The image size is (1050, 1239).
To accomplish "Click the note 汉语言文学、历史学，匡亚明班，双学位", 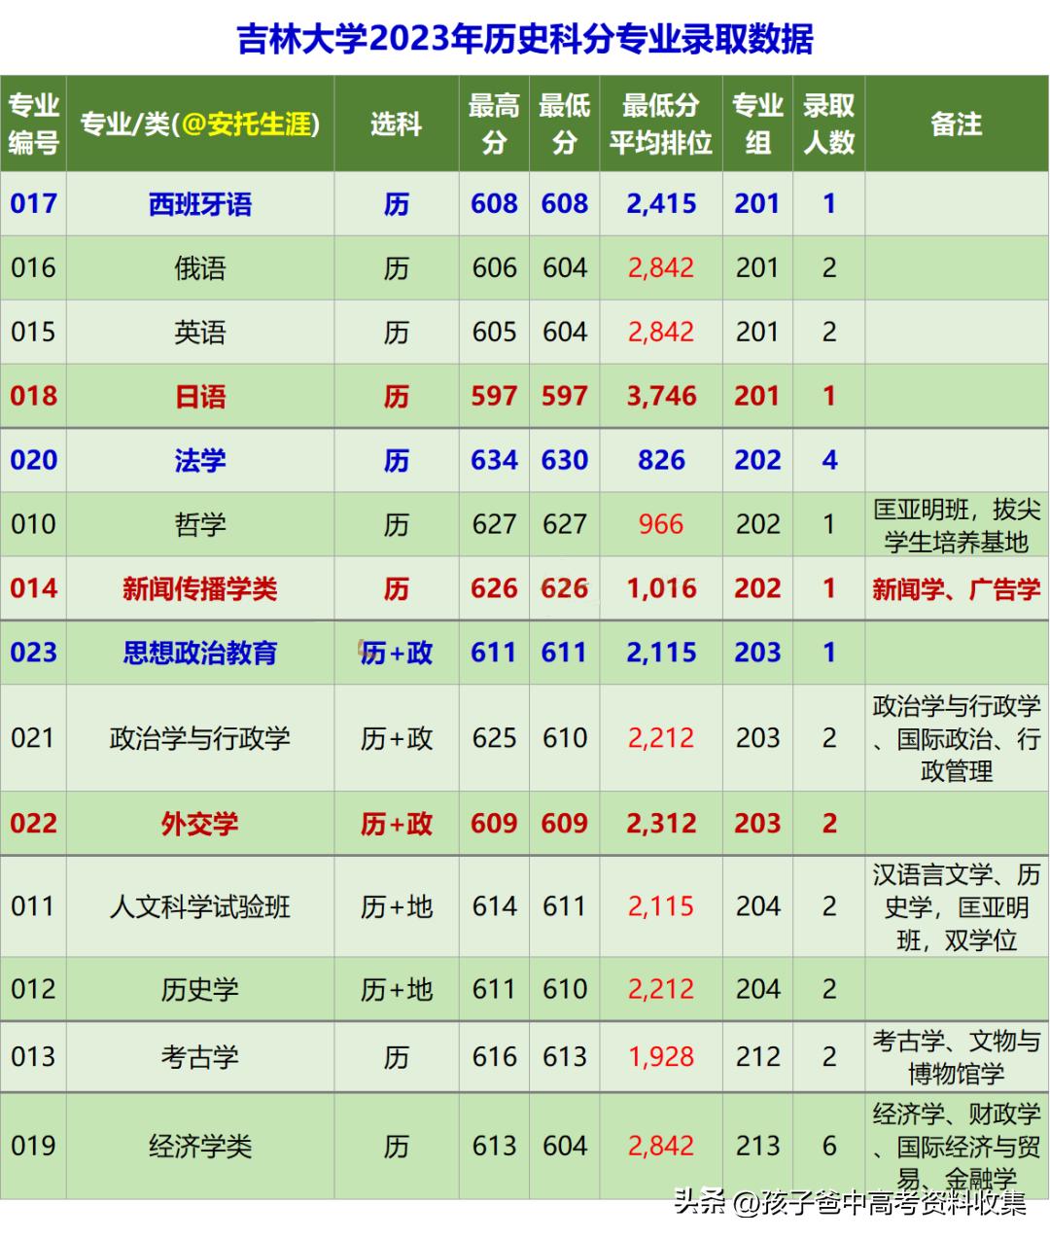I will [x=957, y=907].
